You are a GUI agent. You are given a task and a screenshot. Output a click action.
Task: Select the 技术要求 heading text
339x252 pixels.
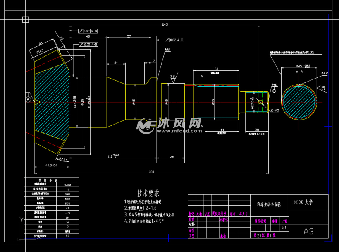[148, 193]
